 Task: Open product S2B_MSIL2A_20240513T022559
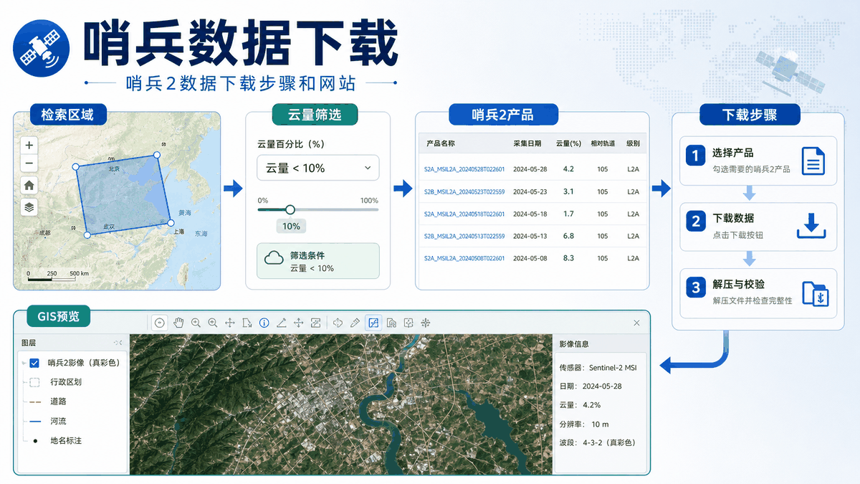pos(464,236)
